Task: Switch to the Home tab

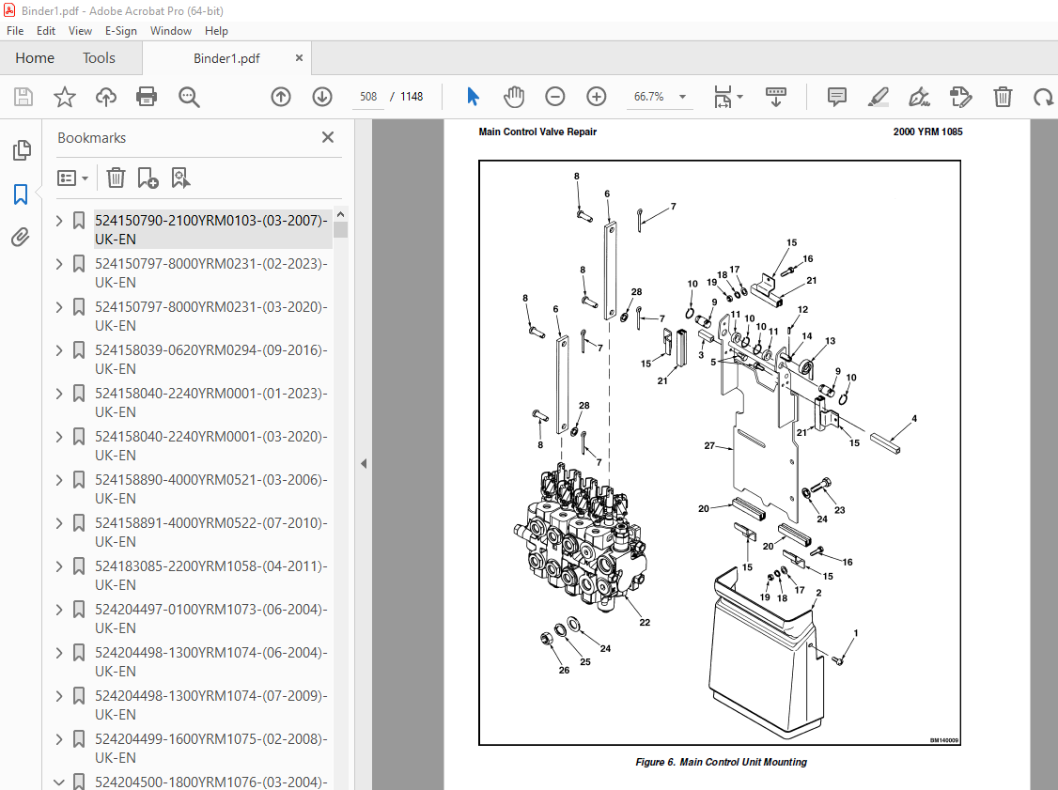Action: [35, 58]
